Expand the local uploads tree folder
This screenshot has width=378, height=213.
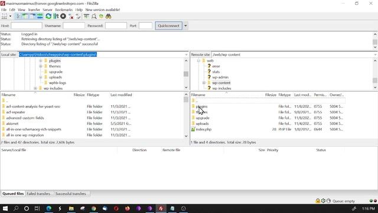pos(41,78)
